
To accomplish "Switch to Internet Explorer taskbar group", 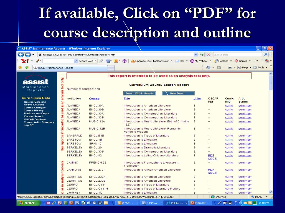I will (177, 203).
